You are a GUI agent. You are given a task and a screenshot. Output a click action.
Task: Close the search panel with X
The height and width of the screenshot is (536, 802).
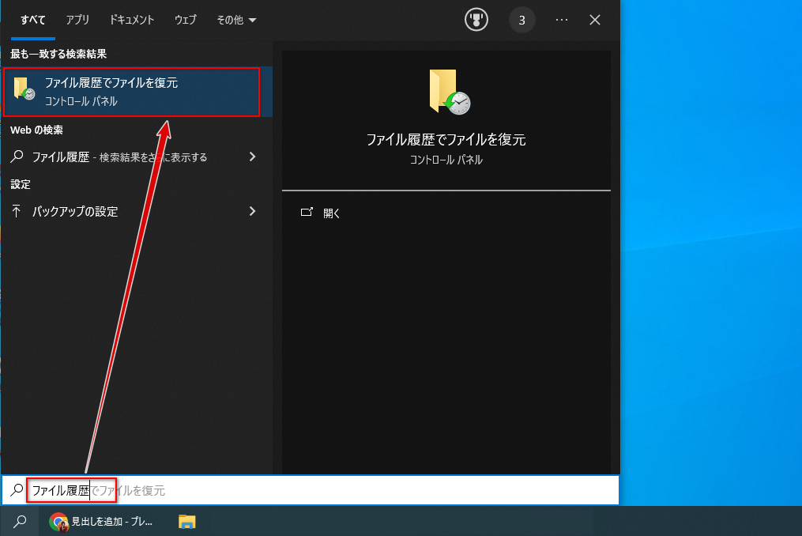click(595, 20)
